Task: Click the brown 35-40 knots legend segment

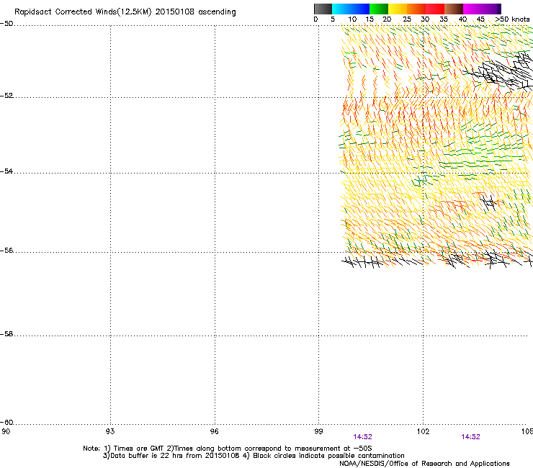Action: [x=454, y=9]
